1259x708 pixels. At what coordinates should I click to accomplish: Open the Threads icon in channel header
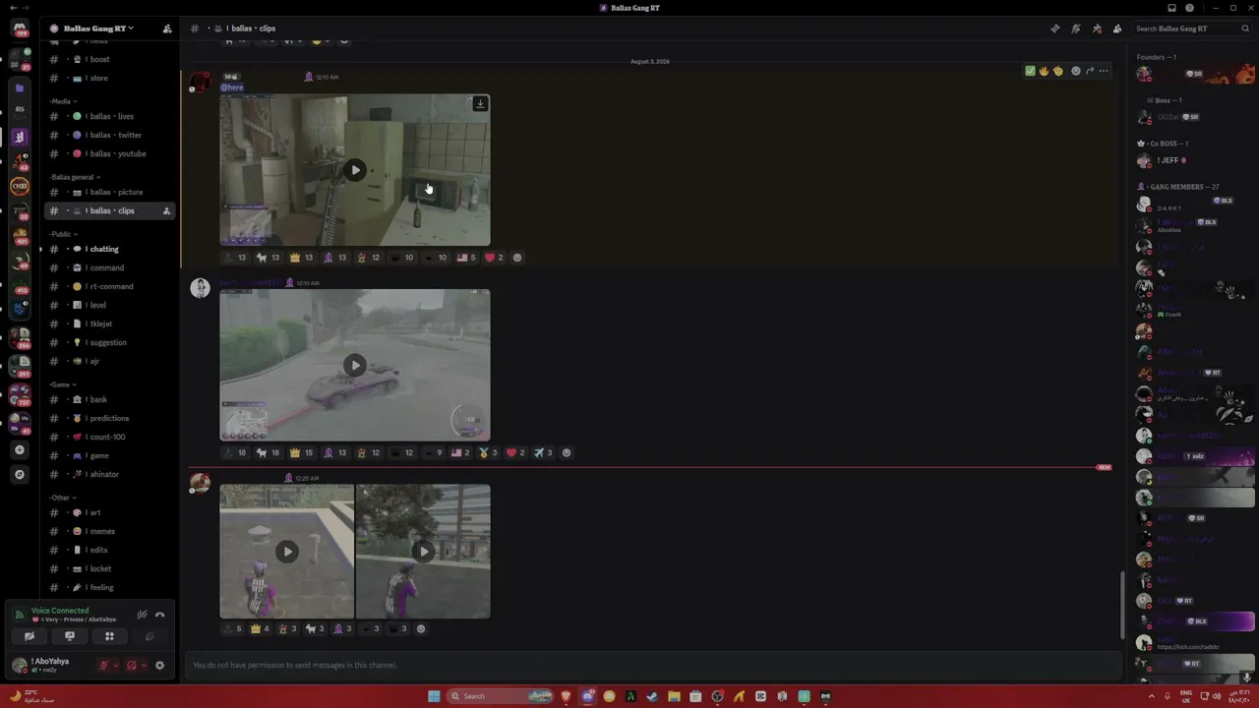(1055, 29)
